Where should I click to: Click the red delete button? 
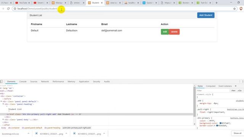point(174,32)
